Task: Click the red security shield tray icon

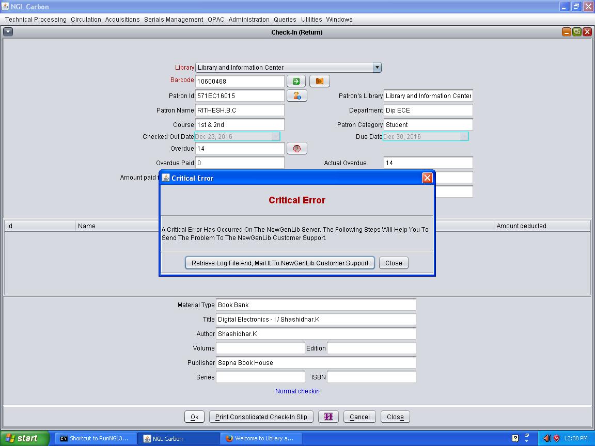Action: coord(557,438)
